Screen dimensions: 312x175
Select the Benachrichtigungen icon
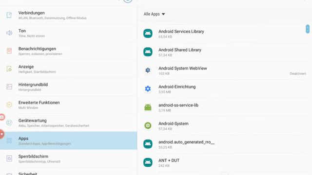point(9,51)
